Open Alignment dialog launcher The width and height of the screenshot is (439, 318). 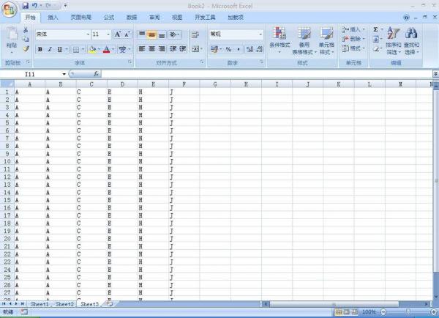click(202, 62)
